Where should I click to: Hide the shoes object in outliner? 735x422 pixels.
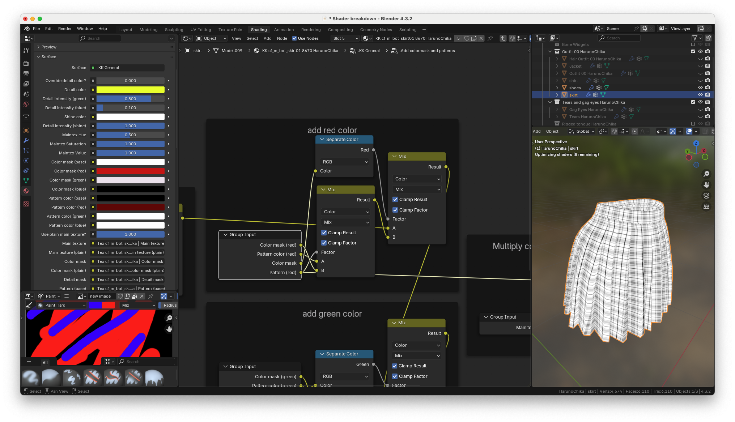tap(700, 88)
